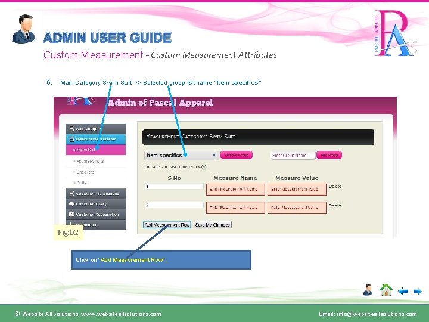Open Customer Subscription menu item
This screenshot has height=322, width=429.
pos(96,215)
